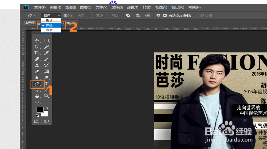Image resolution: width=267 pixels, height=149 pixels.
Task: Click the Photoshop Ps logo
Action: click(x=26, y=7)
